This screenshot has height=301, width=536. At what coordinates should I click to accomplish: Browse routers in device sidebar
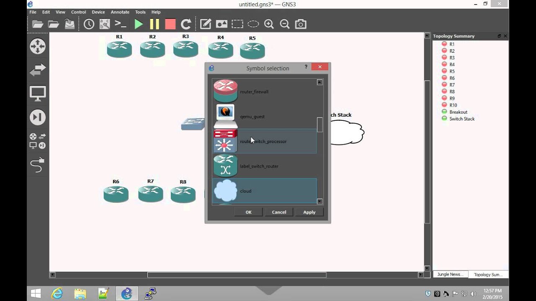(x=38, y=46)
